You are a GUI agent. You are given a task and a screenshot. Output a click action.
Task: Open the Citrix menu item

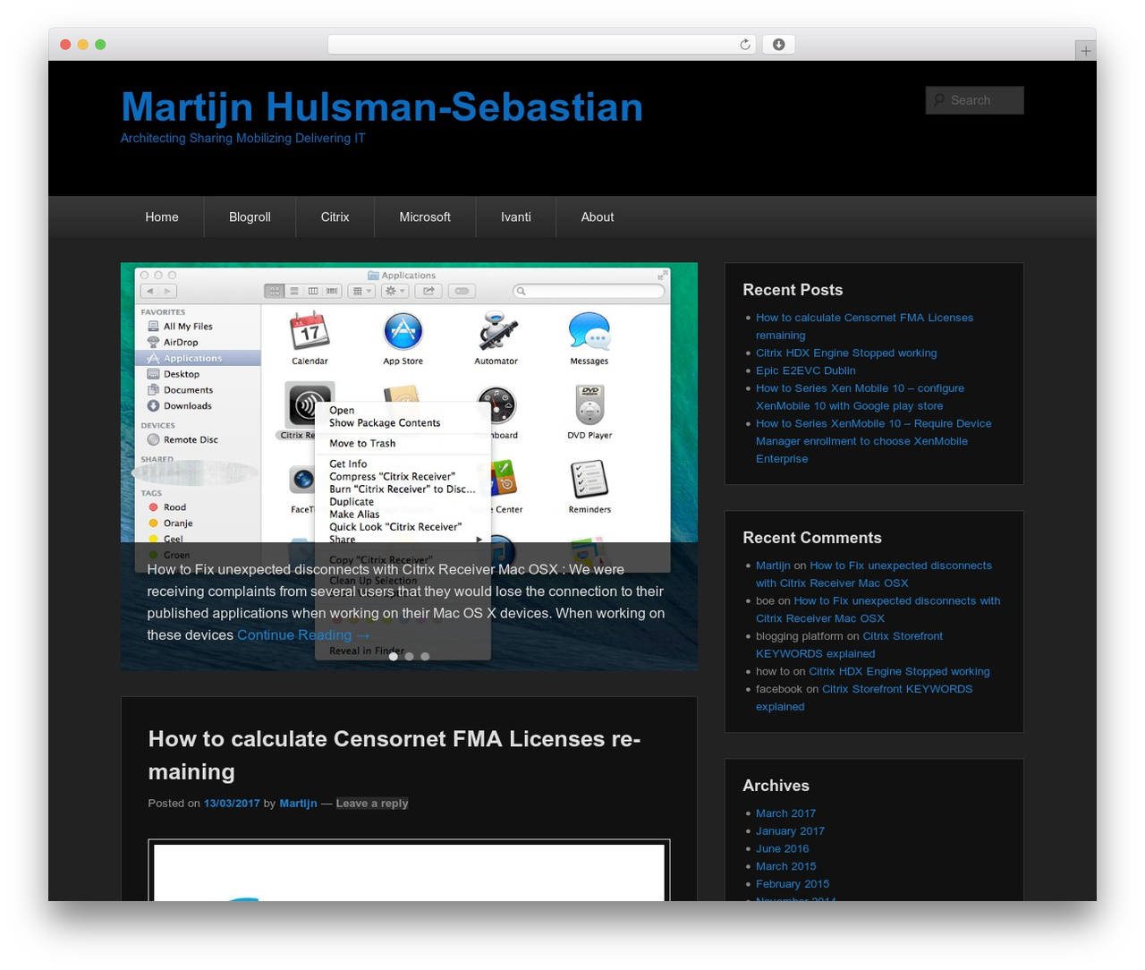335,217
